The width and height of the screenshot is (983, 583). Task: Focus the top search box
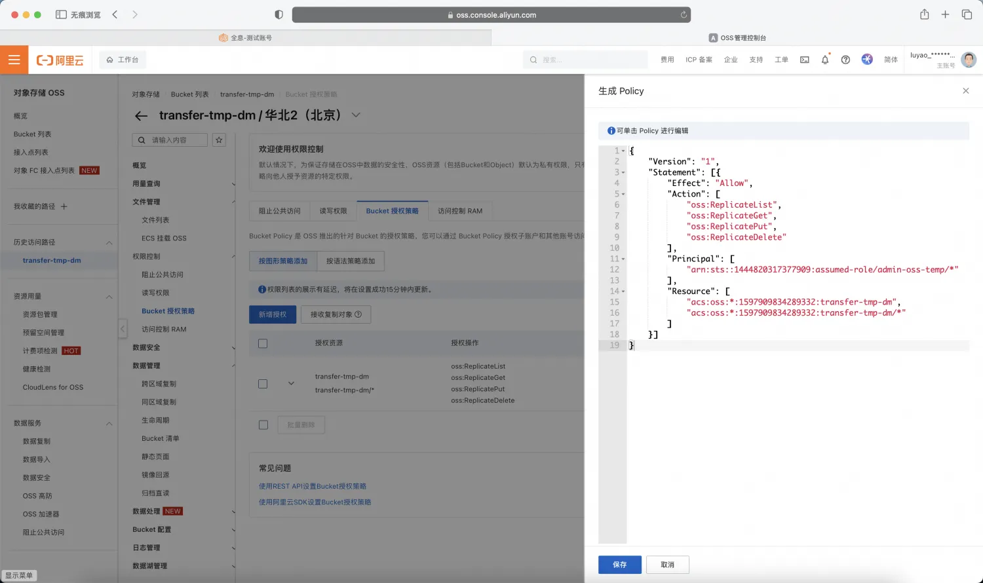(585, 60)
